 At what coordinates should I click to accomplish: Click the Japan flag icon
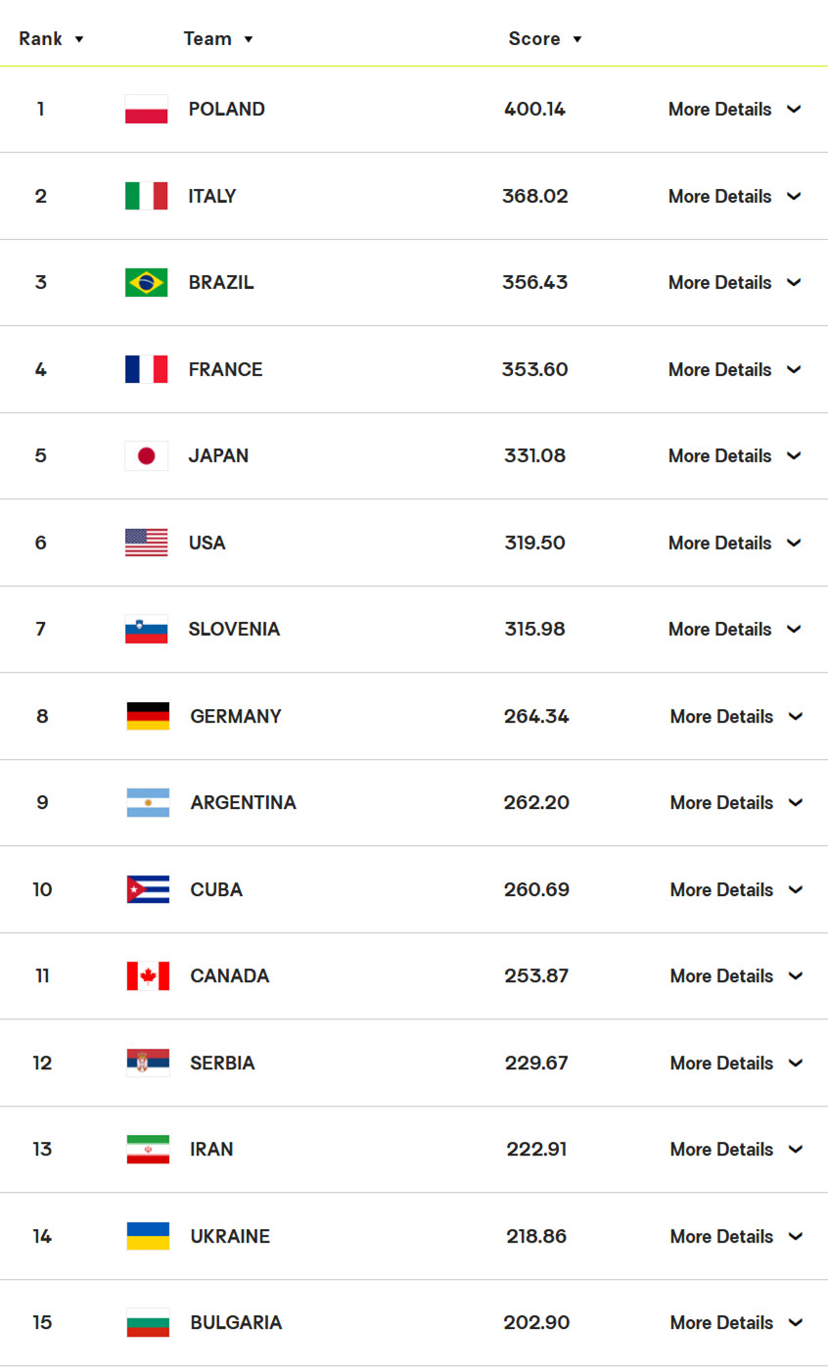146,455
